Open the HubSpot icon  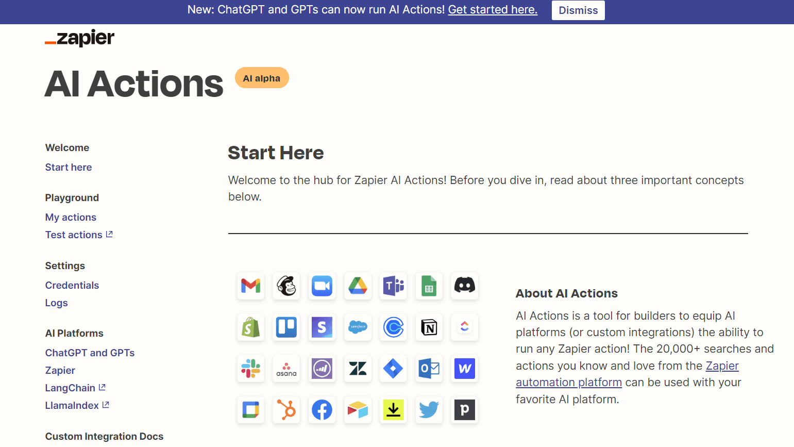286,410
